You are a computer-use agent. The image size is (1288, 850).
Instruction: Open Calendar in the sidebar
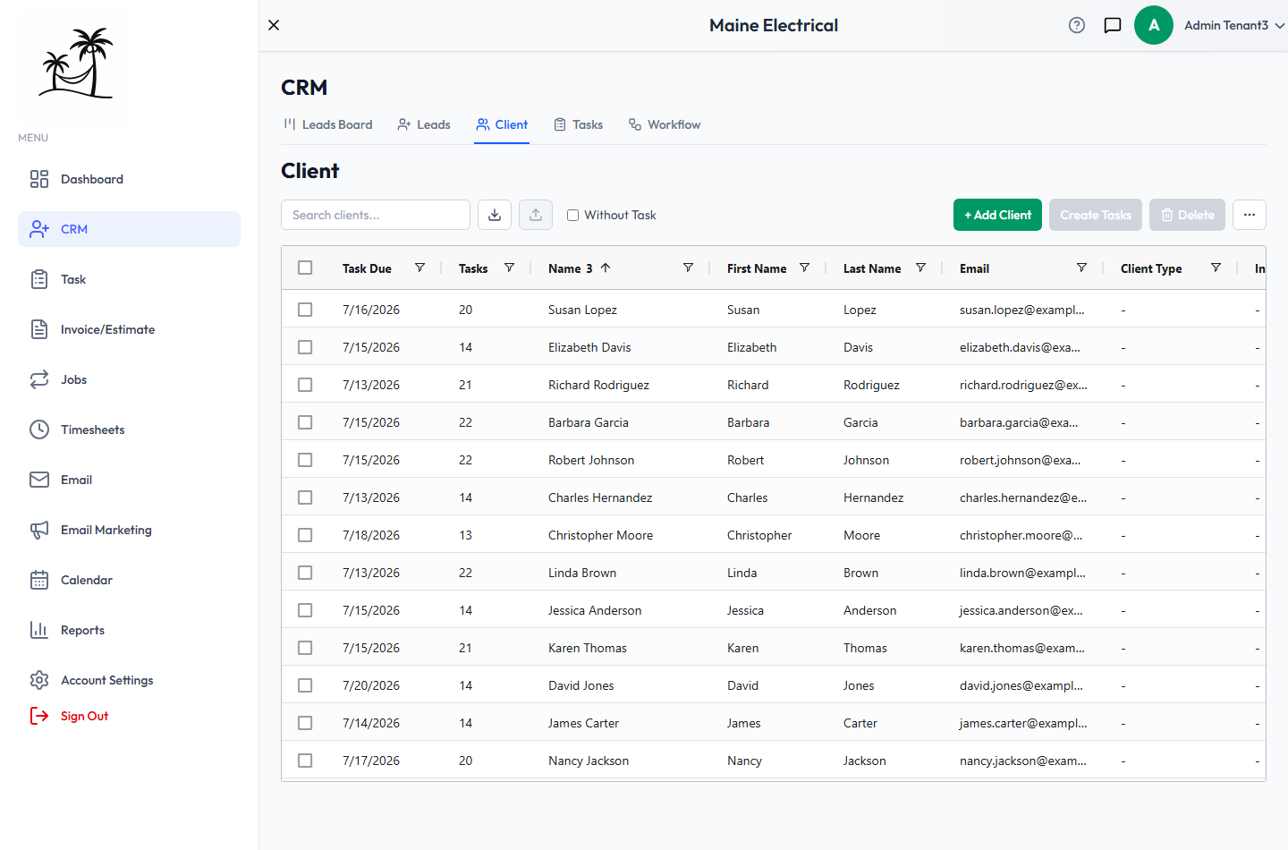coord(129,580)
